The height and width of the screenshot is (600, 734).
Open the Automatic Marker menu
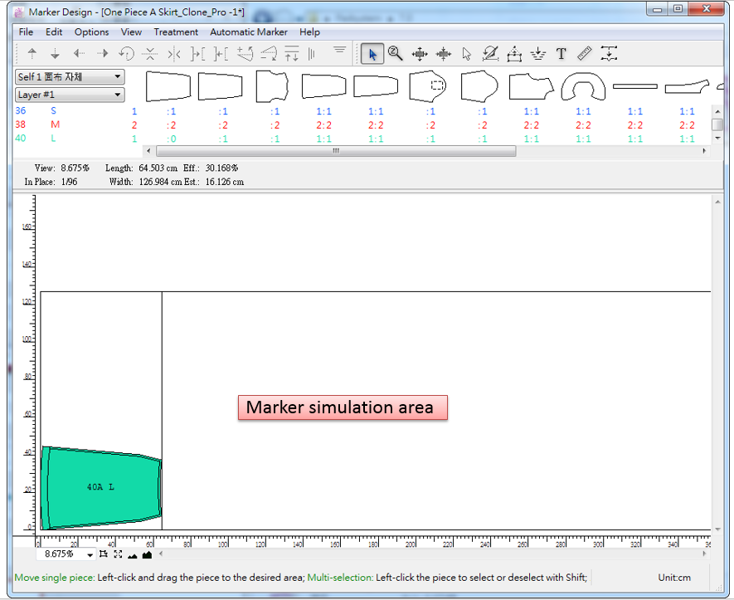248,32
